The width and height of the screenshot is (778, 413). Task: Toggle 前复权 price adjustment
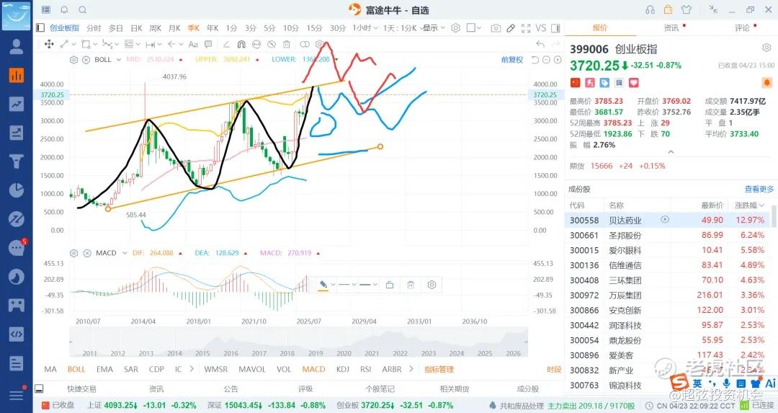pyautogui.click(x=512, y=60)
